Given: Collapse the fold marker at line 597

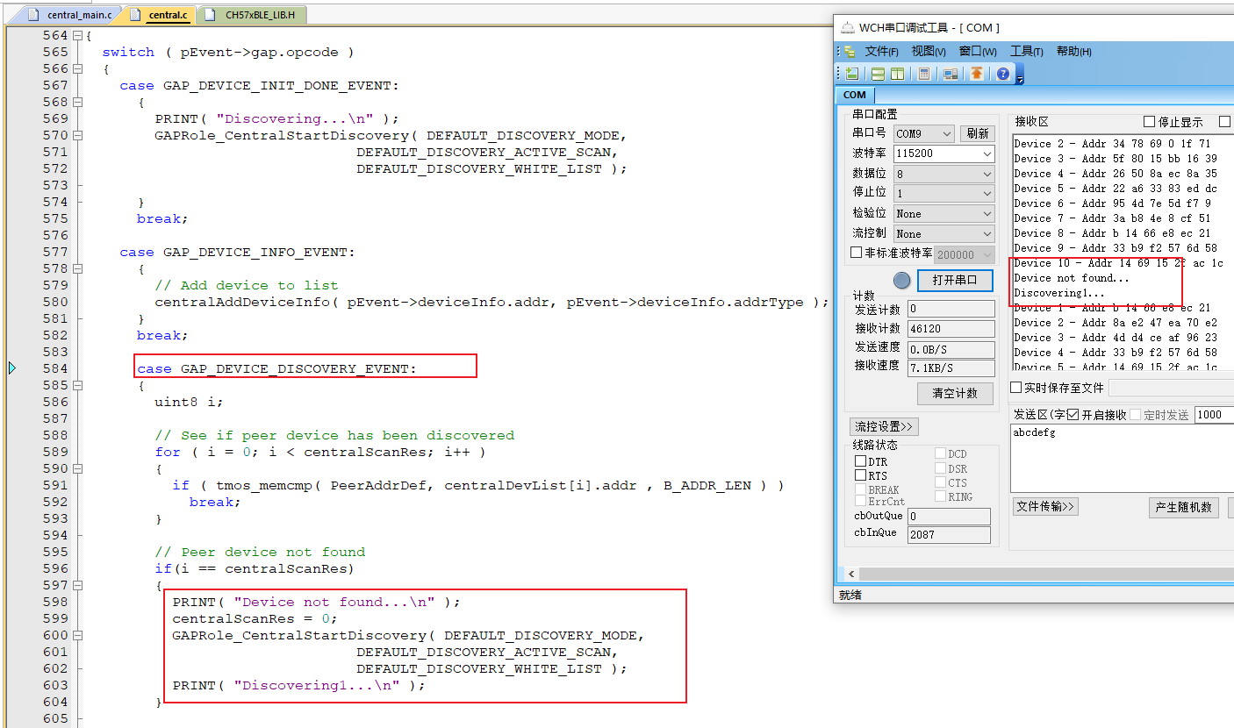Looking at the screenshot, I should click(x=77, y=586).
